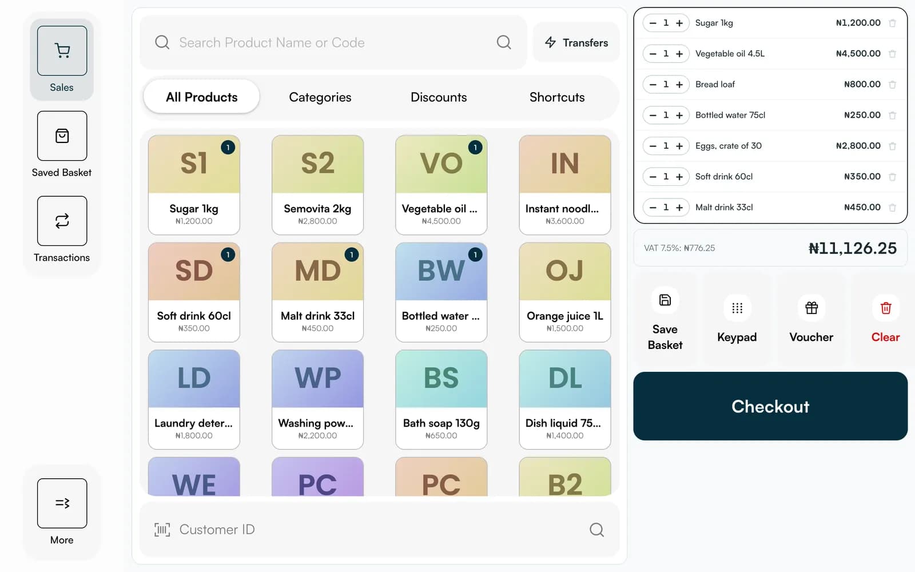Click the Checkout button
The width and height of the screenshot is (915, 572).
770,406
